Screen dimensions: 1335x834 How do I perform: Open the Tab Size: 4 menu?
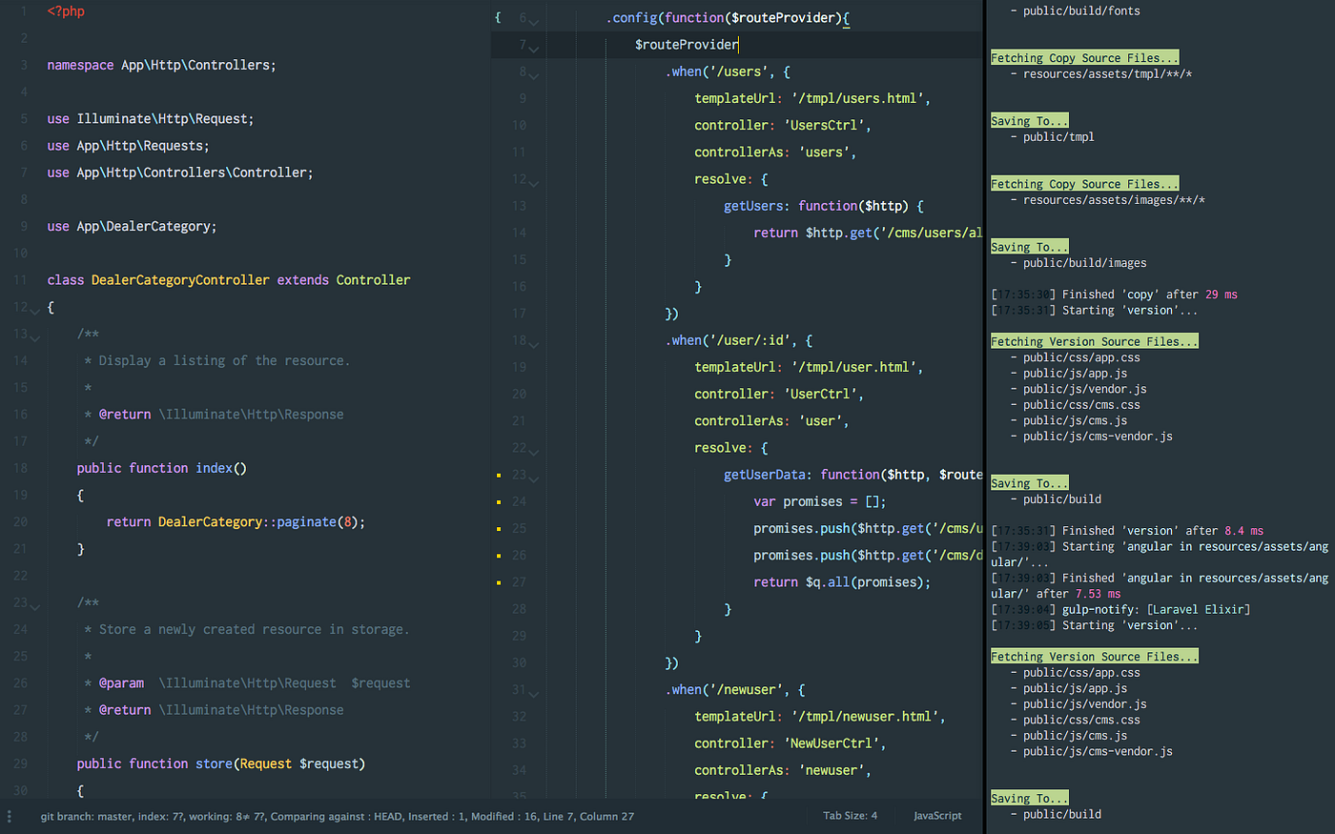(x=850, y=816)
